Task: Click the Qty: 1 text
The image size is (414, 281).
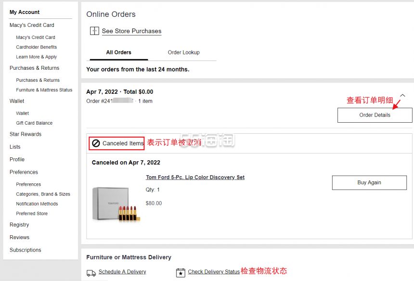Action: tap(153, 190)
